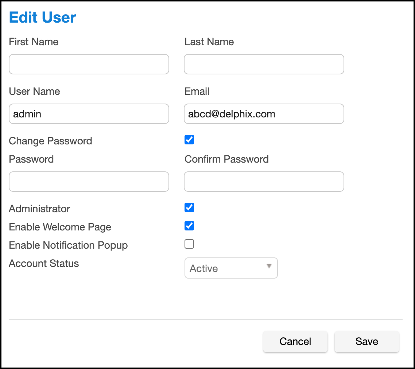The image size is (415, 369).
Task: Click the Edit User heading
Action: click(42, 18)
